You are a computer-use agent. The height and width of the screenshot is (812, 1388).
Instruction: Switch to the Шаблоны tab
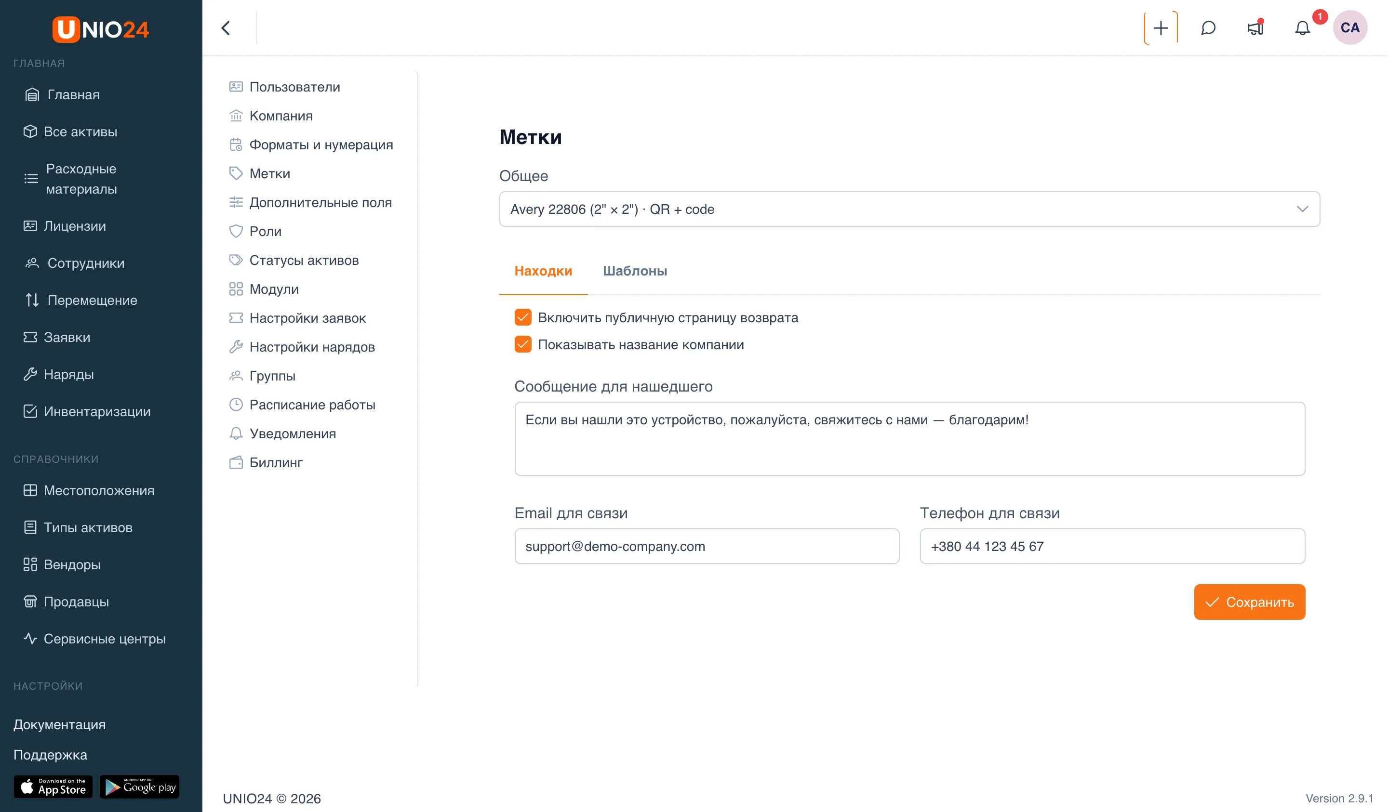[x=635, y=271]
